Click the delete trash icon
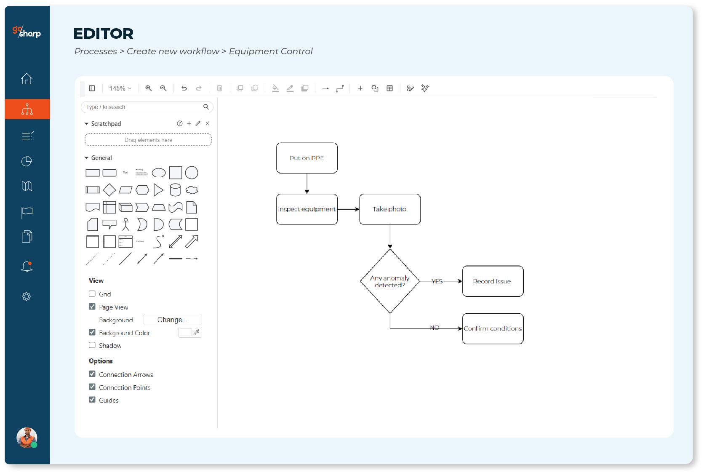704x475 pixels. tap(219, 88)
